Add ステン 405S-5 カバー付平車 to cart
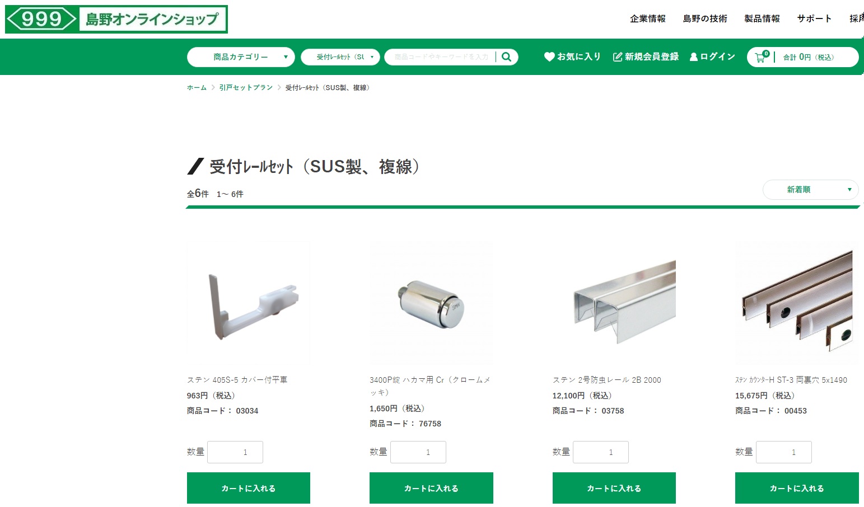864x507 pixels. coord(249,488)
